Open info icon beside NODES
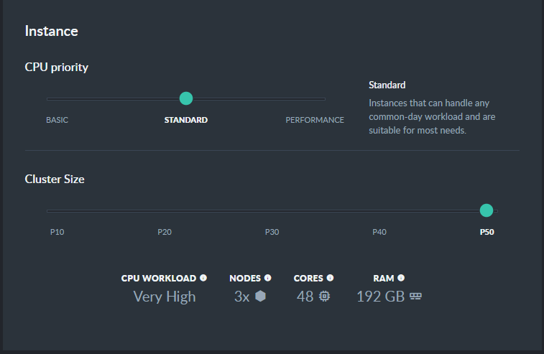544x354 pixels. coord(267,278)
